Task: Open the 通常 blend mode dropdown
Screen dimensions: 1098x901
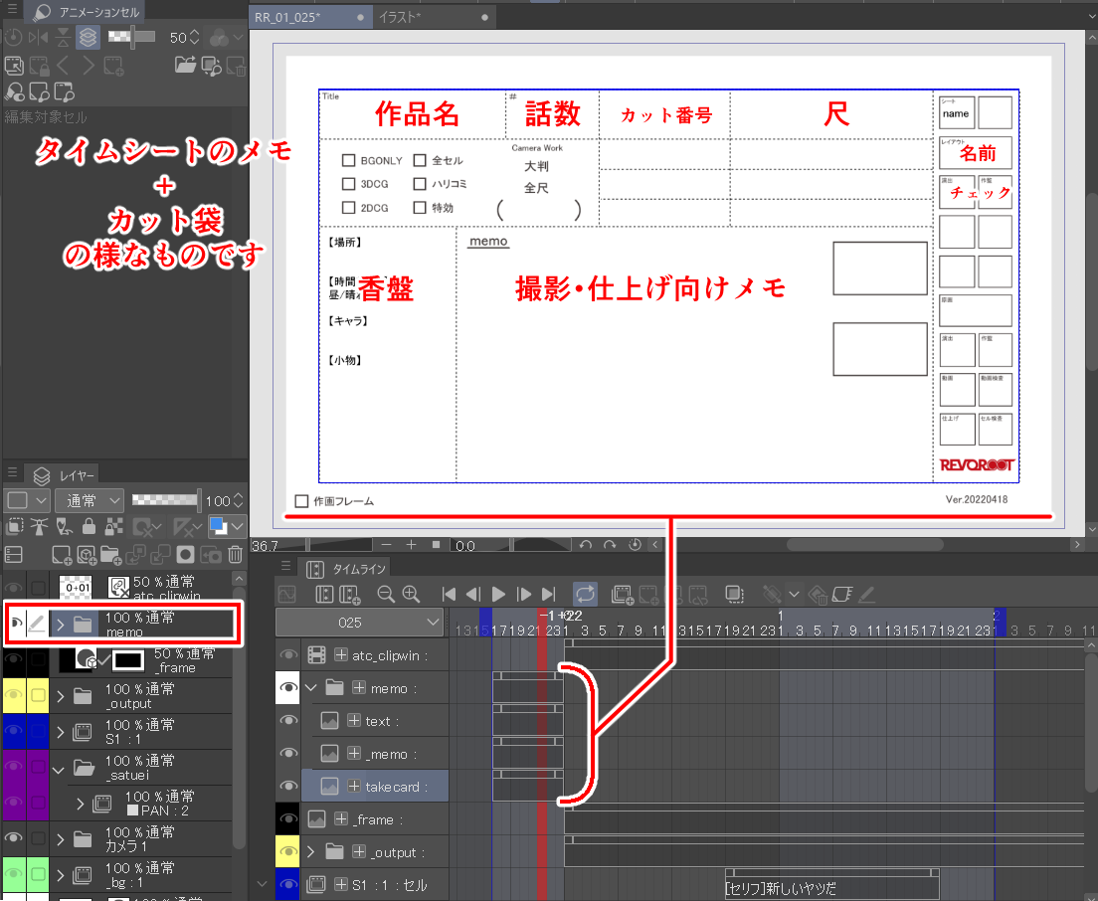Action: 90,500
